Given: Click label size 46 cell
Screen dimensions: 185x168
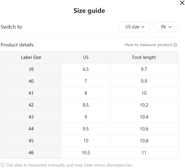Looking at the screenshot, I should 31,153.
